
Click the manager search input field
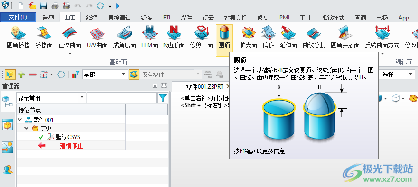[121, 98]
